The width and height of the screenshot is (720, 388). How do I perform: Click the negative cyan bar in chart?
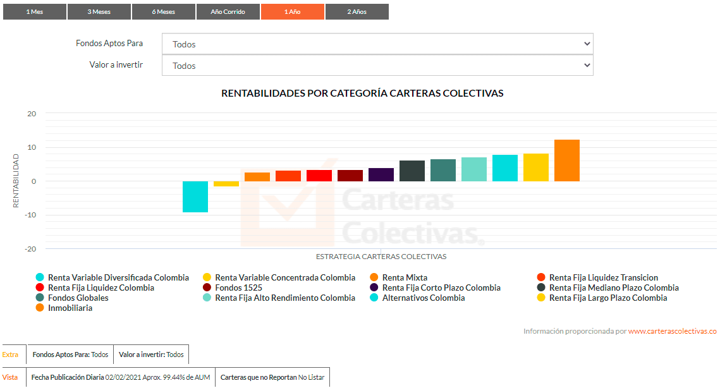tap(195, 197)
